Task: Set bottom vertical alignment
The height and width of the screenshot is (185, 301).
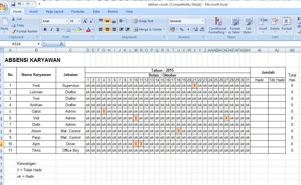Action: pyautogui.click(x=114, y=21)
